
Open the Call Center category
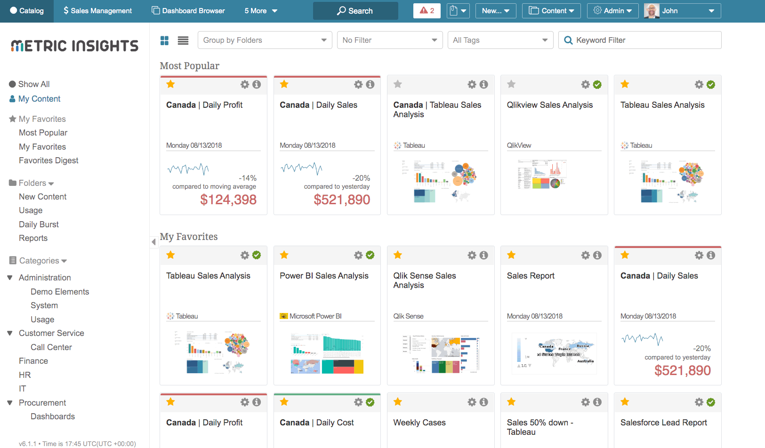51,347
